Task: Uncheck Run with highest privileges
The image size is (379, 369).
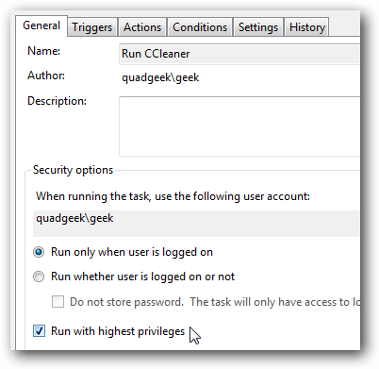Action: pyautogui.click(x=39, y=331)
